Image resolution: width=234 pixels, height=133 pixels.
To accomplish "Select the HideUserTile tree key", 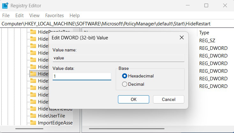I will 51,116.
